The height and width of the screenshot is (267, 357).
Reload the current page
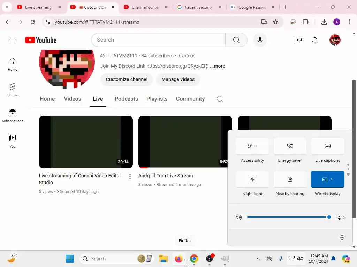pos(33,22)
